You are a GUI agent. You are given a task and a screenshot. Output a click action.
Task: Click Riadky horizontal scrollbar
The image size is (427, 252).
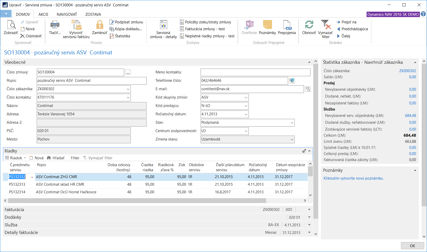pyautogui.click(x=137, y=201)
